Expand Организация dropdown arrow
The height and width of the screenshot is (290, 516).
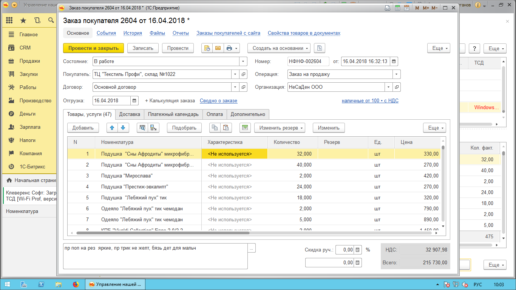coord(389,87)
